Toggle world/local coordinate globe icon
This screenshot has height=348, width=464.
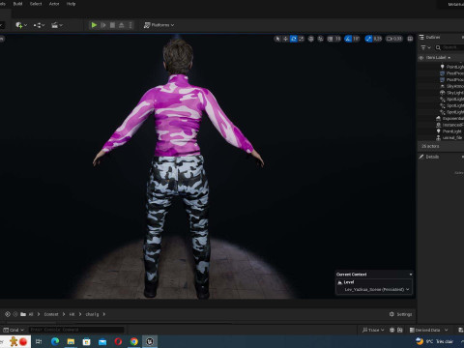click(311, 39)
